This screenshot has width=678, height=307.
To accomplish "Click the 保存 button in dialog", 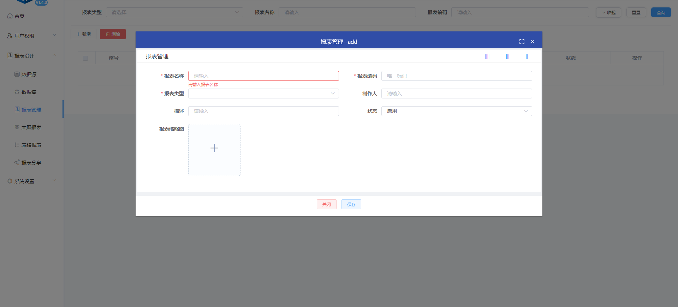I will (x=351, y=204).
